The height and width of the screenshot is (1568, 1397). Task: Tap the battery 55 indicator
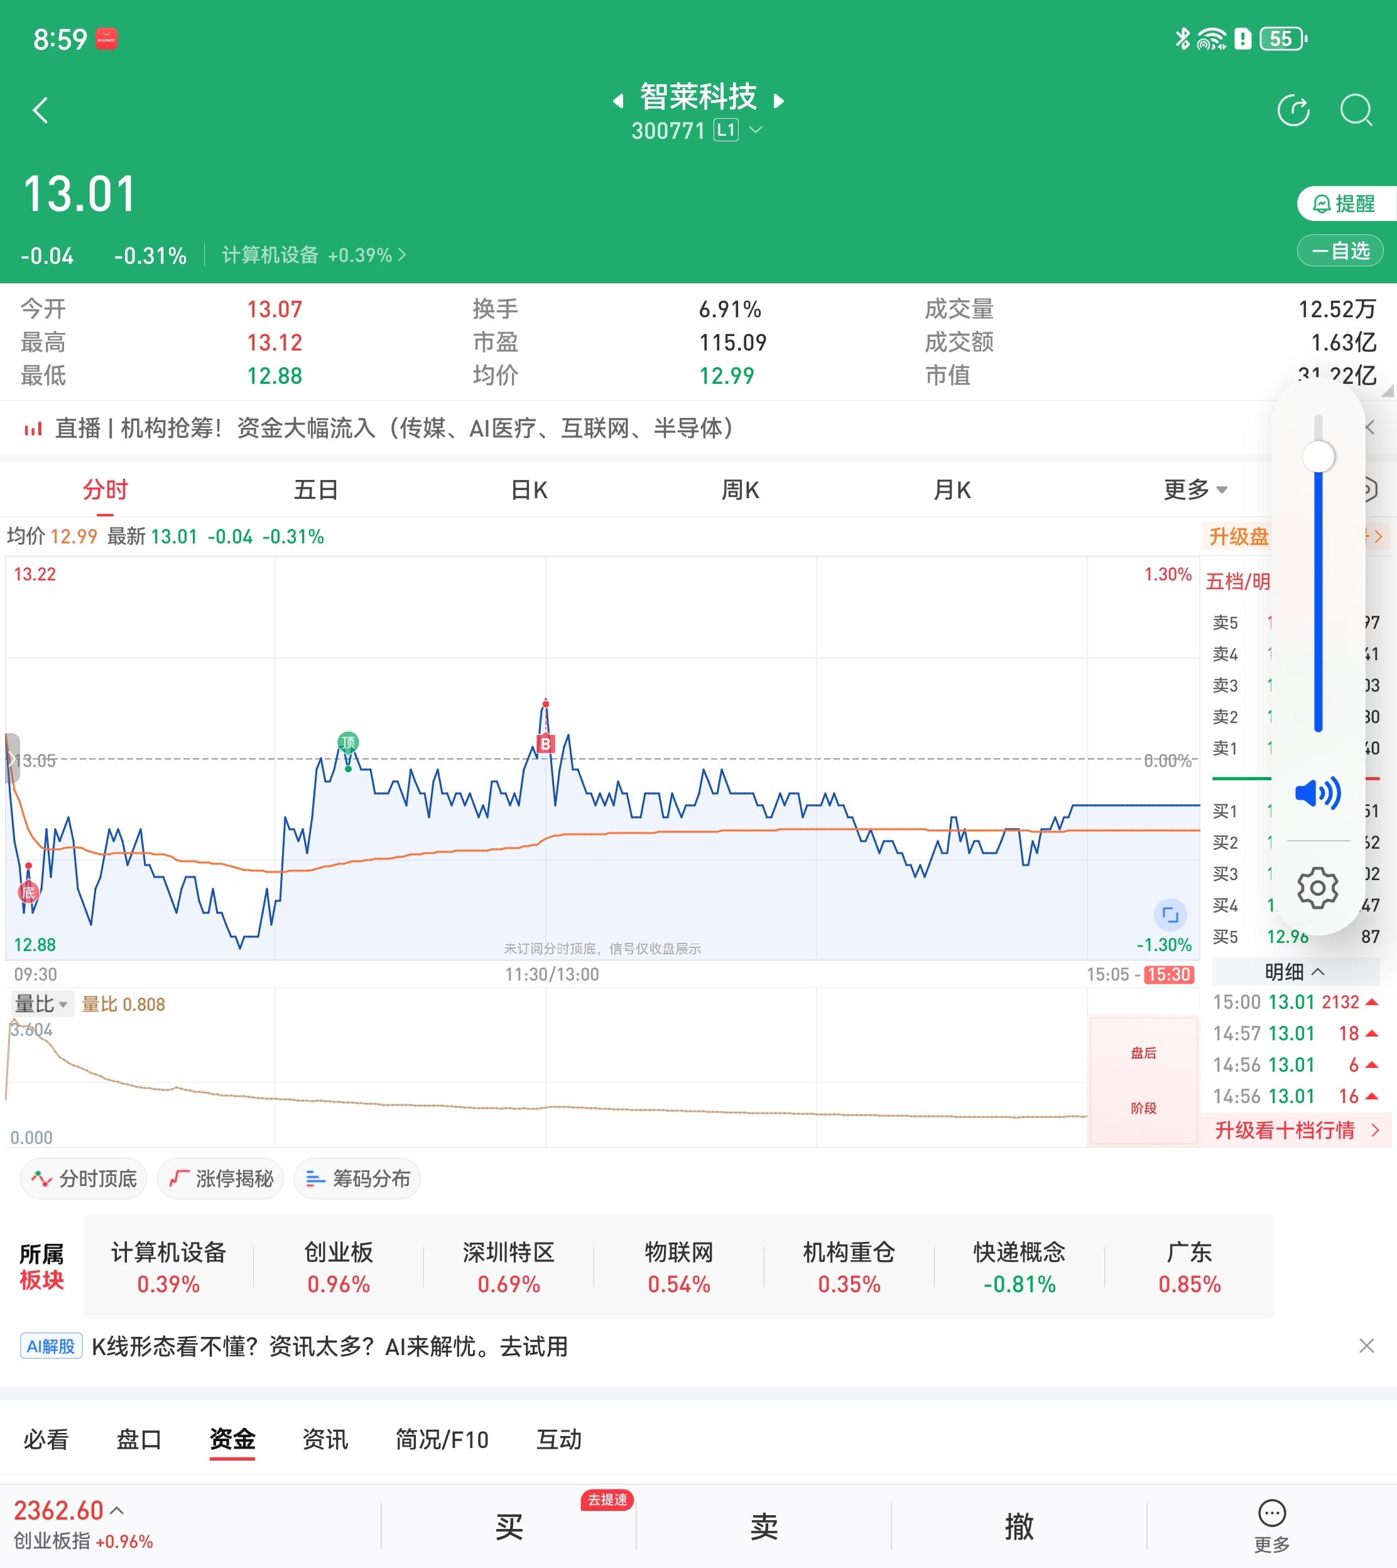point(1283,38)
